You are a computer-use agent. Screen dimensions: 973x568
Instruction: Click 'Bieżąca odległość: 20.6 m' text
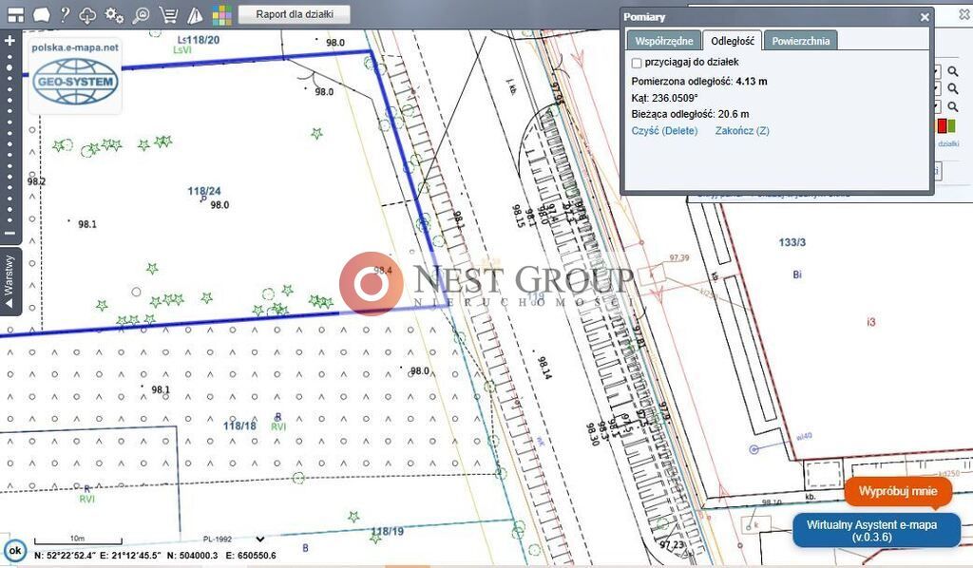(x=690, y=114)
